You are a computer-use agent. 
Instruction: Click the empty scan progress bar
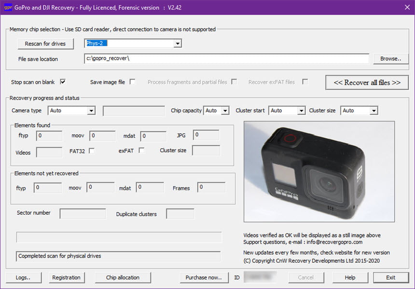pos(119,237)
